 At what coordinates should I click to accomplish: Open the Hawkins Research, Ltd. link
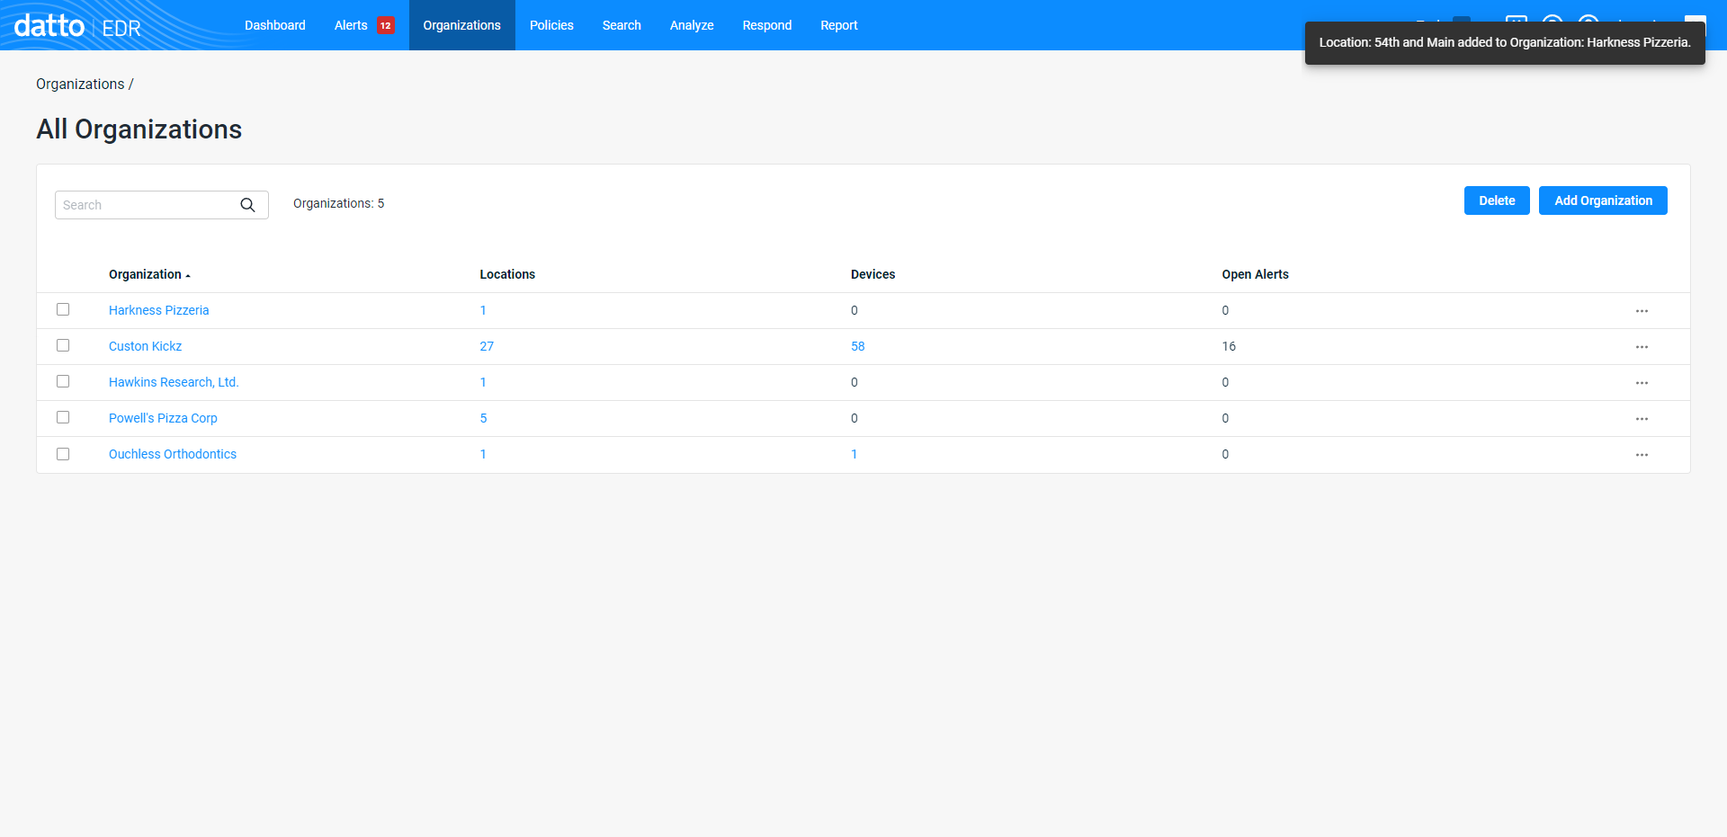pyautogui.click(x=174, y=382)
